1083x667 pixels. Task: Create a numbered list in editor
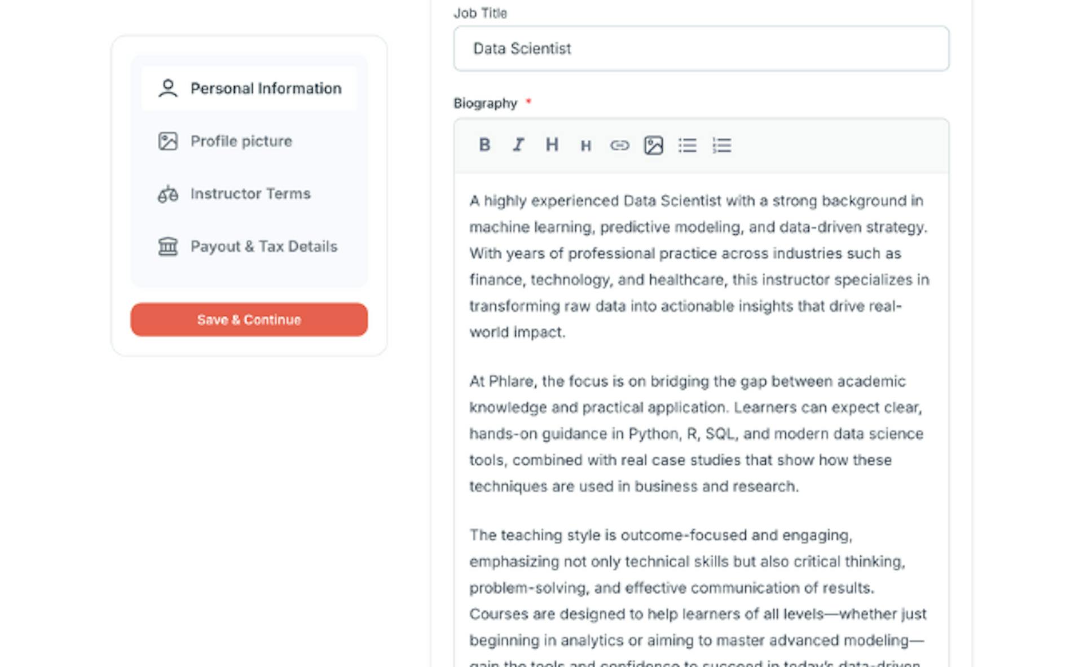coord(721,146)
